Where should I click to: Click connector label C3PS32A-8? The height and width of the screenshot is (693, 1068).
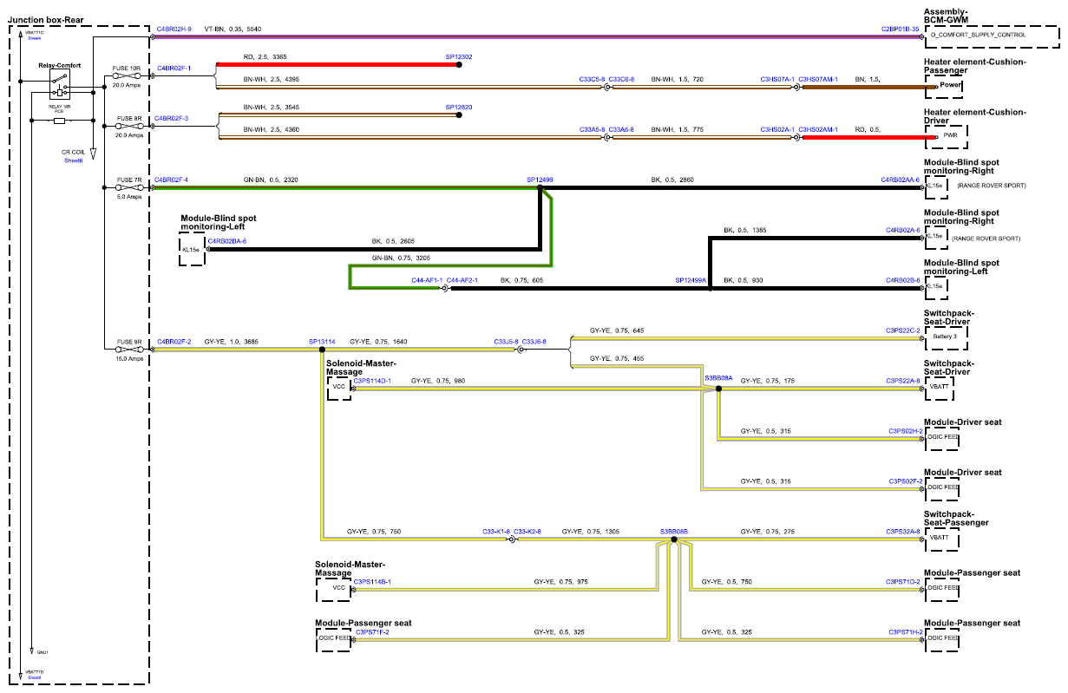(902, 531)
